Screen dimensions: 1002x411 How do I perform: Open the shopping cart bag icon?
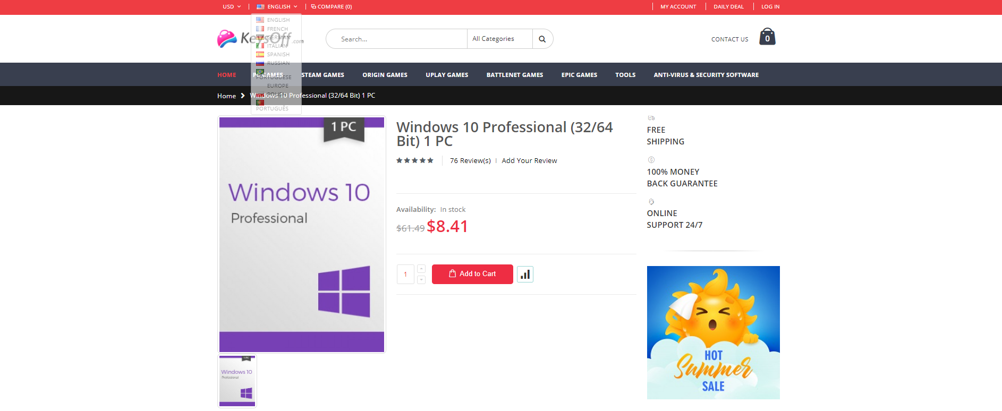[x=767, y=37]
